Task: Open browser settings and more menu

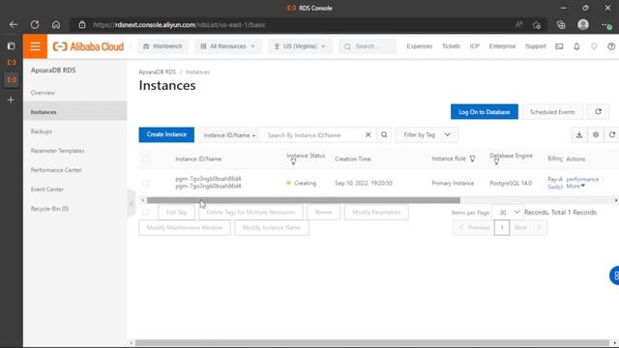Action: click(606, 25)
